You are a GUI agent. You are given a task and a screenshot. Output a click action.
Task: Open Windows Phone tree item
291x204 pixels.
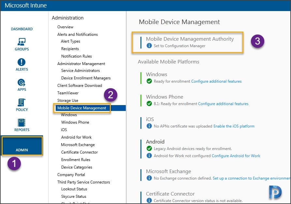pyautogui.click(x=75, y=122)
